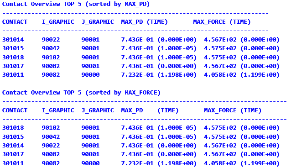This screenshot has height=168, width=291.
Task: Click 4.567E+02 in row 301014 of MAX_FORCE-sorted table
Action: pyautogui.click(x=220, y=145)
